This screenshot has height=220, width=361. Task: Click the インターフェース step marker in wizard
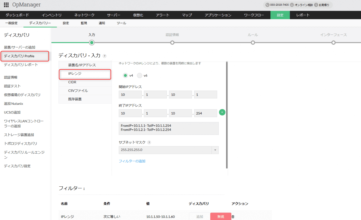pos(334,43)
